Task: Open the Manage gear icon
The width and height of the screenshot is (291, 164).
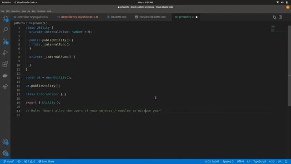Action: point(5,153)
